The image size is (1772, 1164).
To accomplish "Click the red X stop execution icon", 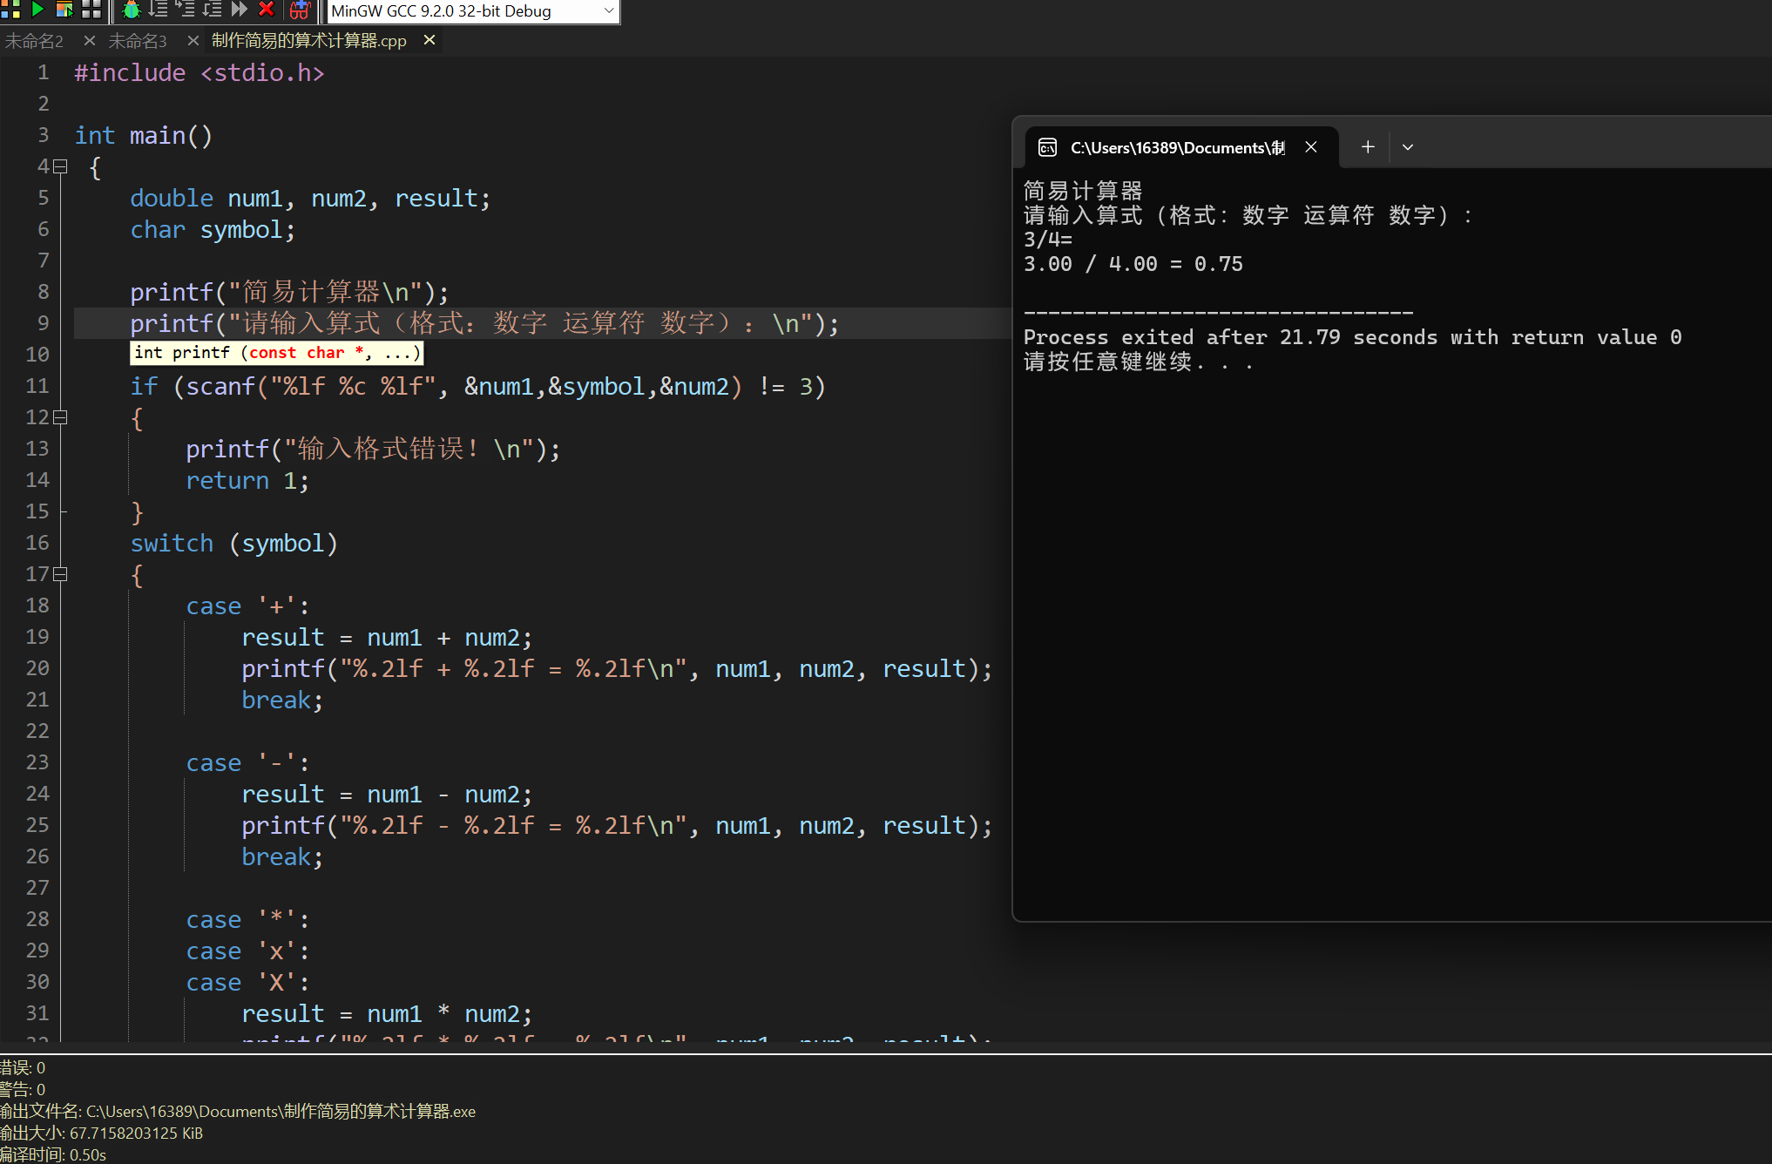I will click(267, 9).
